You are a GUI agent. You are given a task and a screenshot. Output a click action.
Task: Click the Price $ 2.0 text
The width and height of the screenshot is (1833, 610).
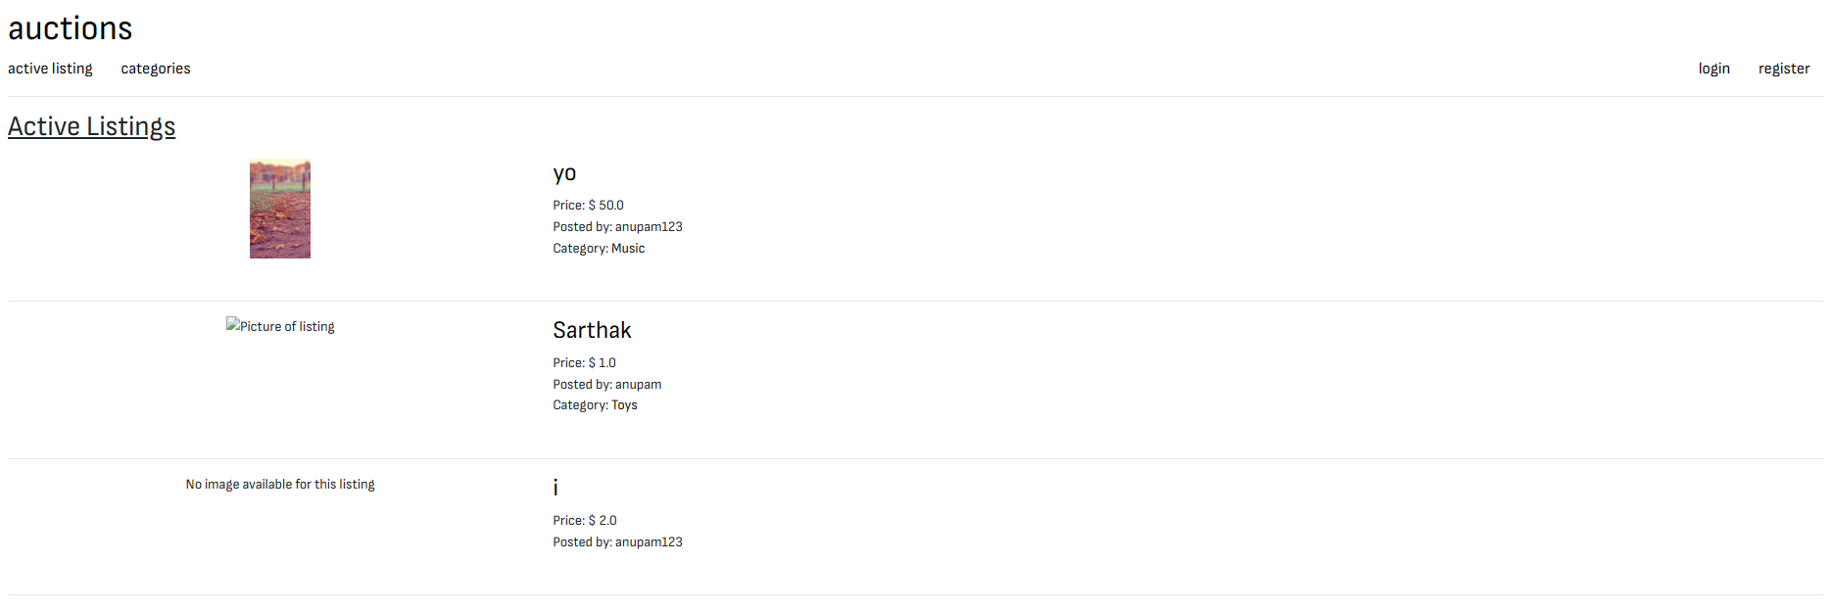click(585, 521)
